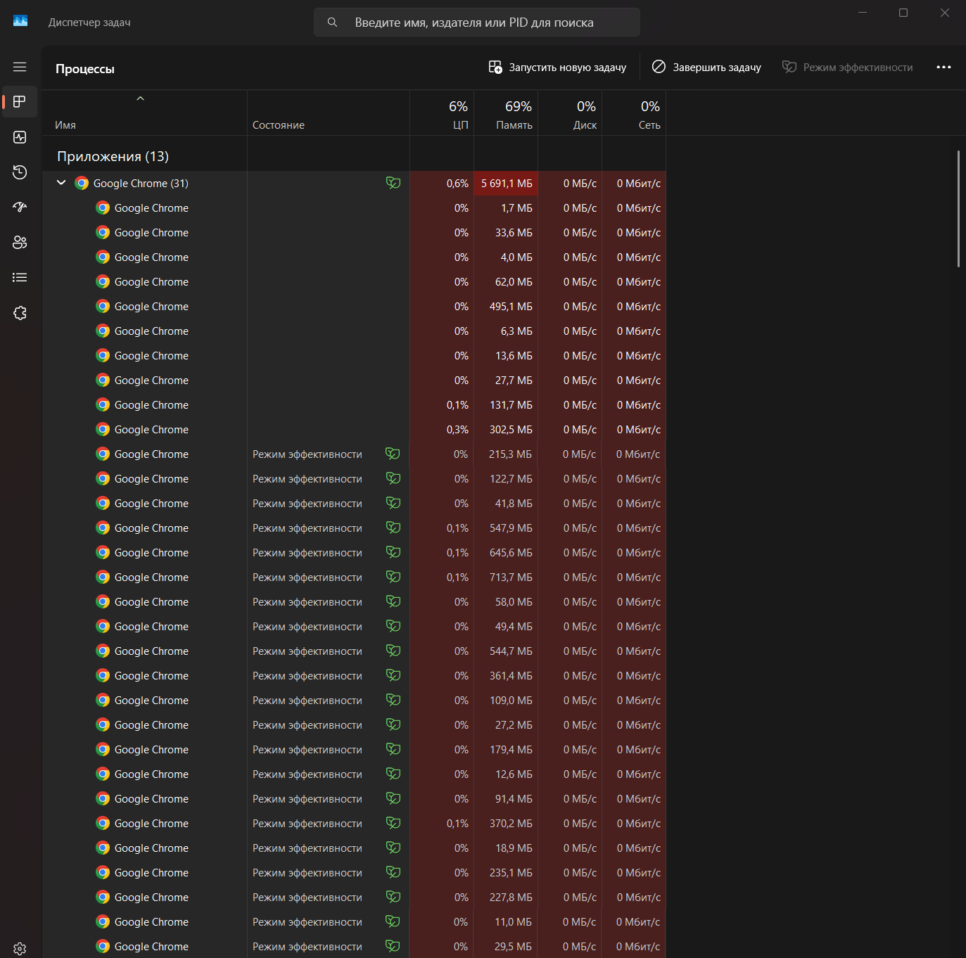Click Режим эффективности status in the 122,7 МБ row
The width and height of the screenshot is (966, 958).
307,479
